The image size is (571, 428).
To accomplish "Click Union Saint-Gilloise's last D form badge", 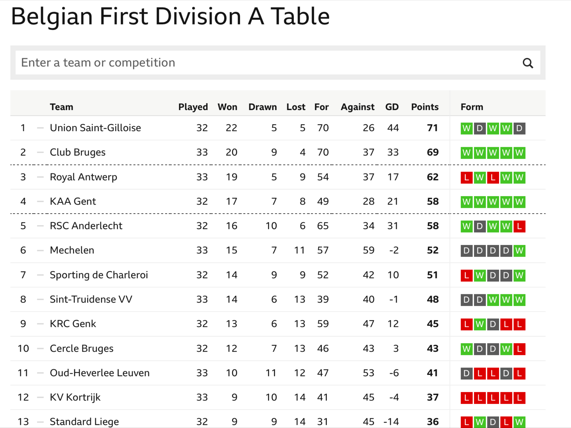I will (519, 128).
